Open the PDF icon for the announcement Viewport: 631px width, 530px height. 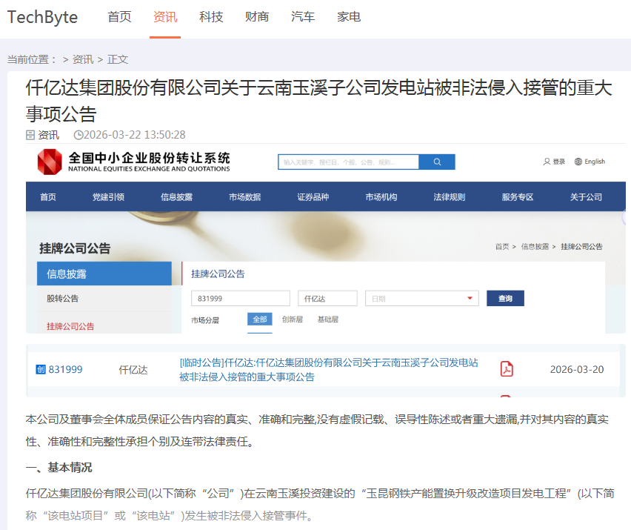(507, 369)
